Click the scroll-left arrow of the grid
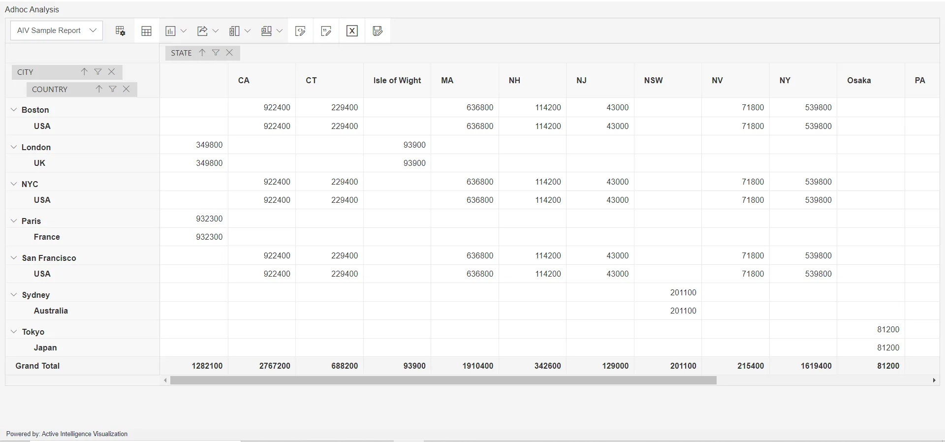The image size is (945, 442). click(165, 380)
